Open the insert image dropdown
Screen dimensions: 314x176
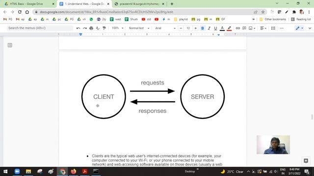pos(252,28)
